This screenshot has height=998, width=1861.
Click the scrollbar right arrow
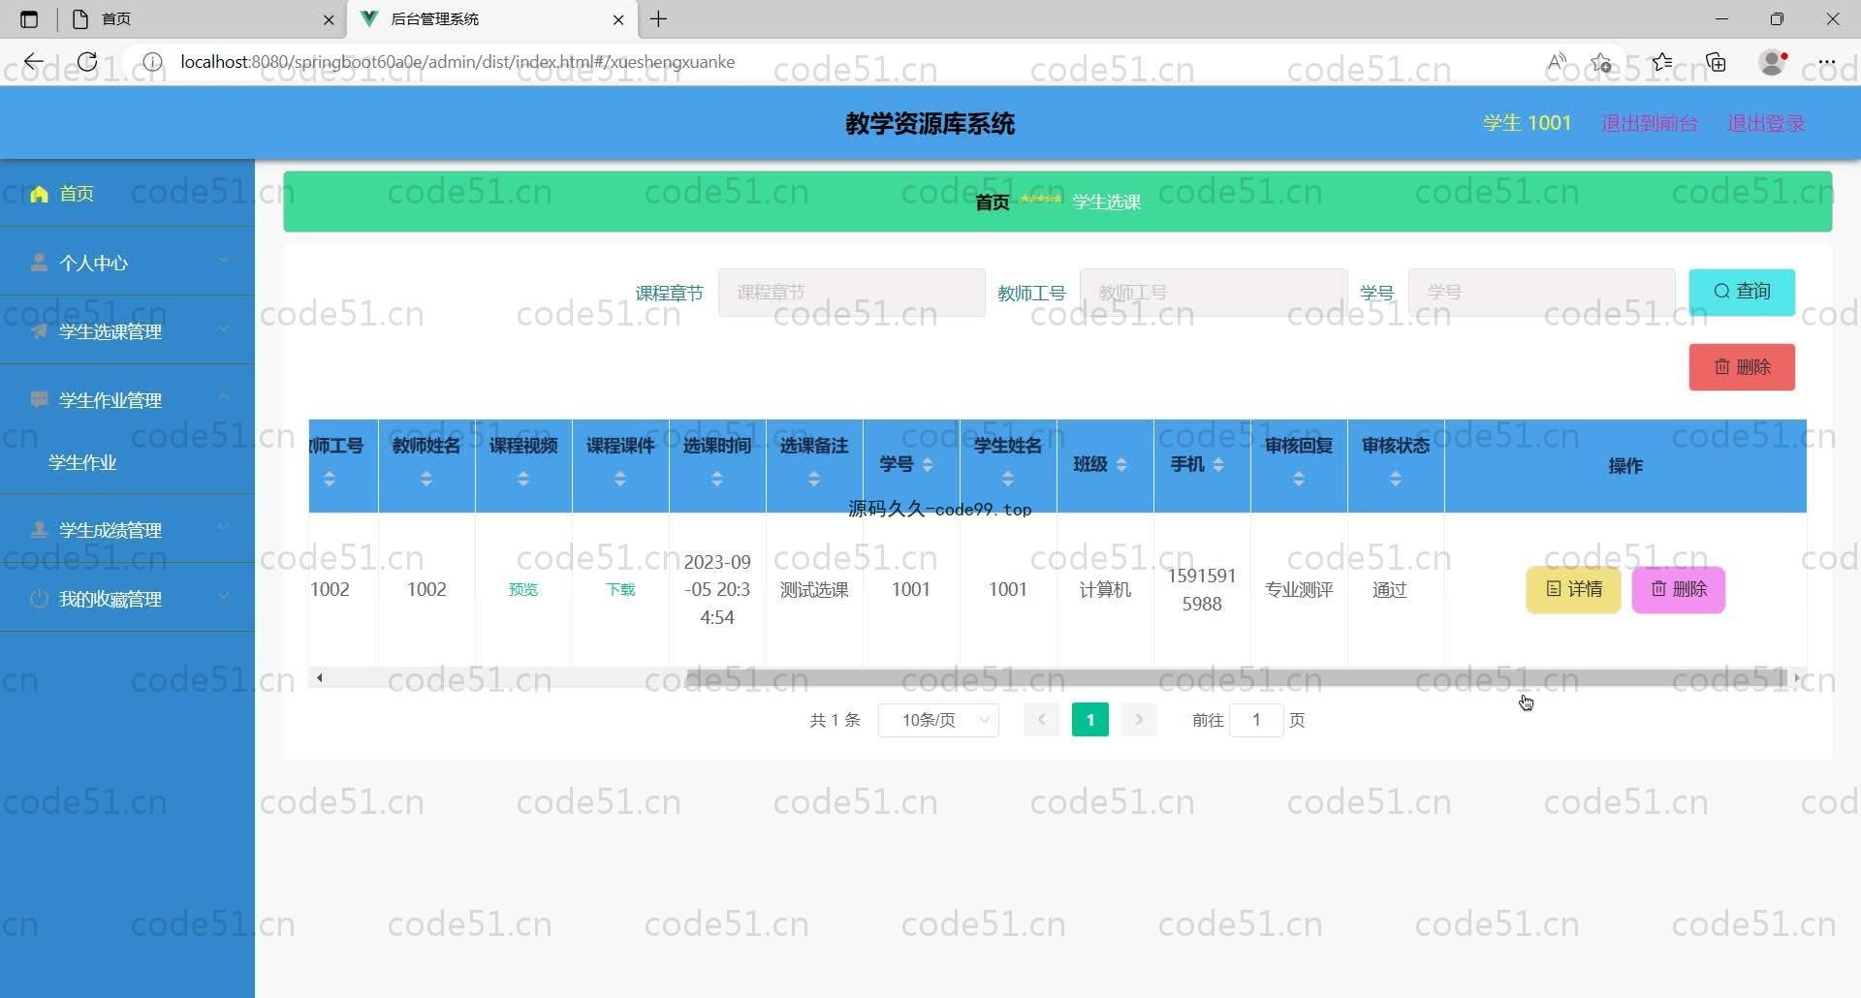pos(1797,677)
